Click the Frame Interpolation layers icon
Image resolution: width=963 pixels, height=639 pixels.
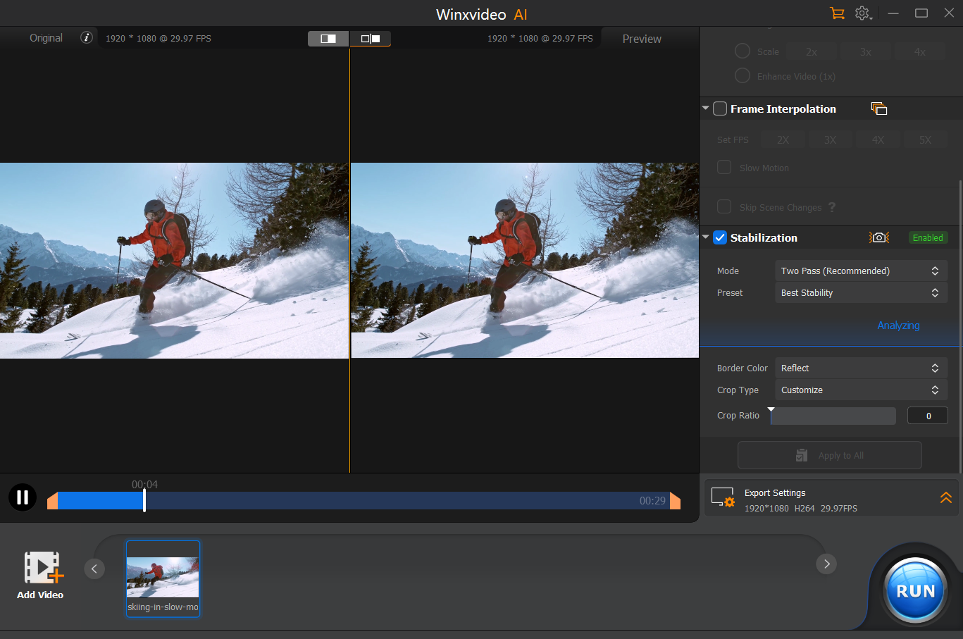(x=878, y=108)
